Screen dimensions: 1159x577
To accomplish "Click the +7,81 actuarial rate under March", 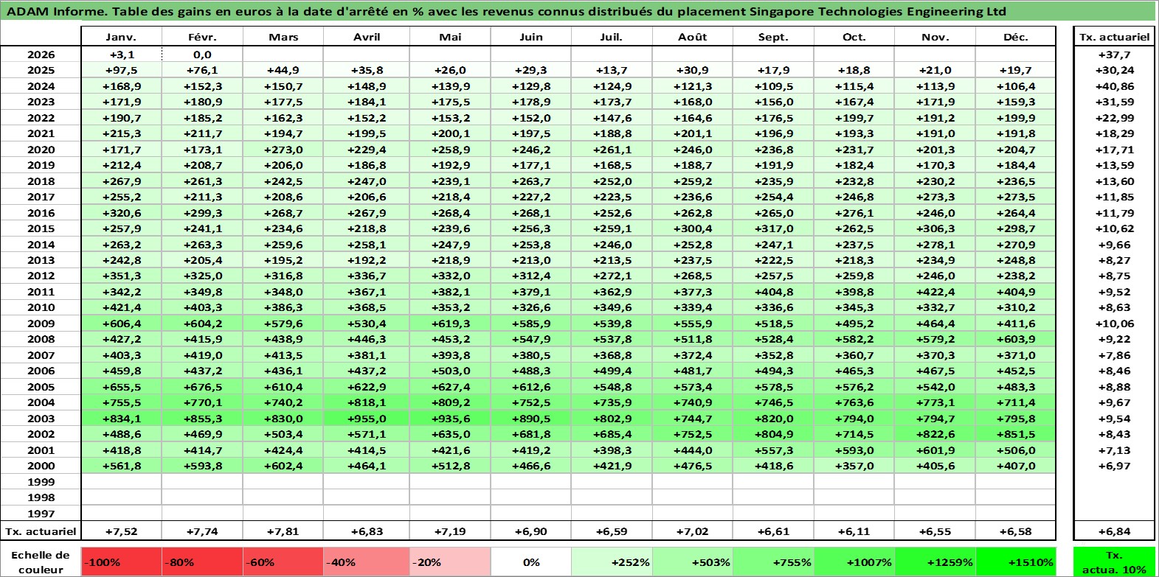I will (283, 531).
